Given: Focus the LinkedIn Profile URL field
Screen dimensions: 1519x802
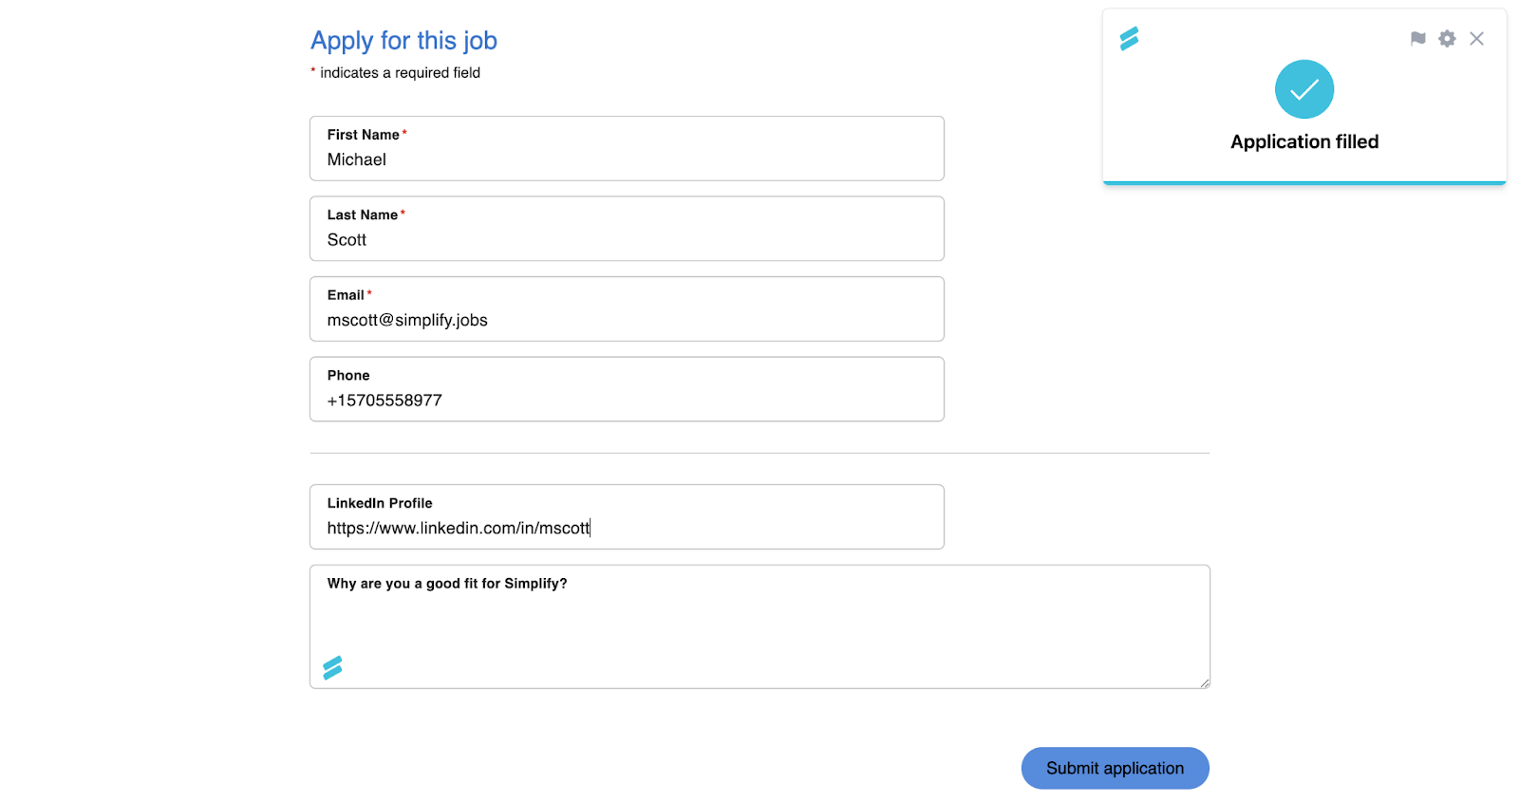Looking at the screenshot, I should pos(627,528).
